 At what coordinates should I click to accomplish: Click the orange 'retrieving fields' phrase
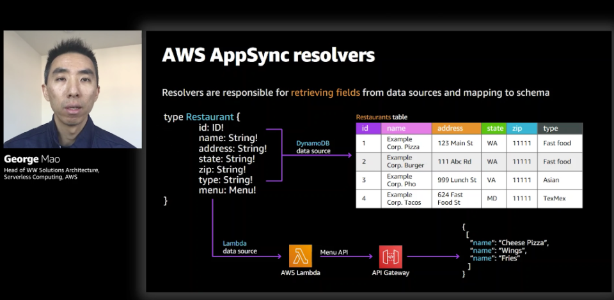point(325,93)
